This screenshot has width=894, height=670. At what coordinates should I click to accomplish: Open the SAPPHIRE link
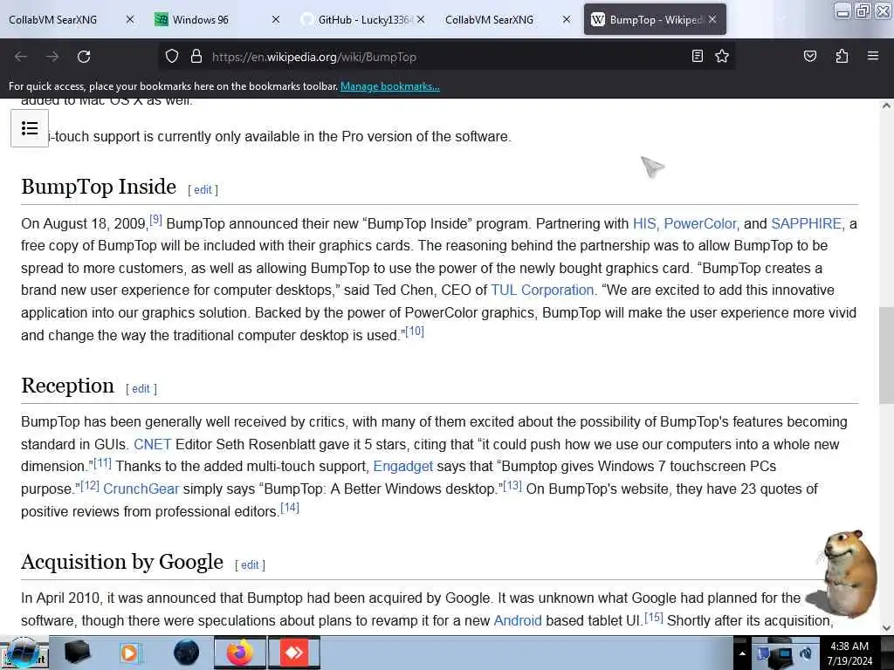[806, 223]
